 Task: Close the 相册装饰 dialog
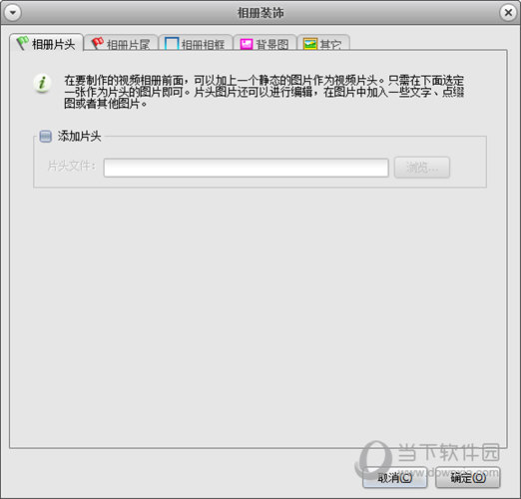[x=508, y=13]
